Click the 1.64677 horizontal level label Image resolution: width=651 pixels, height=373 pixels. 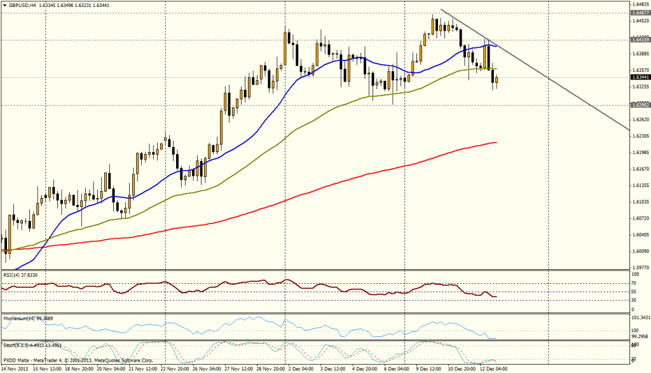pyautogui.click(x=639, y=12)
